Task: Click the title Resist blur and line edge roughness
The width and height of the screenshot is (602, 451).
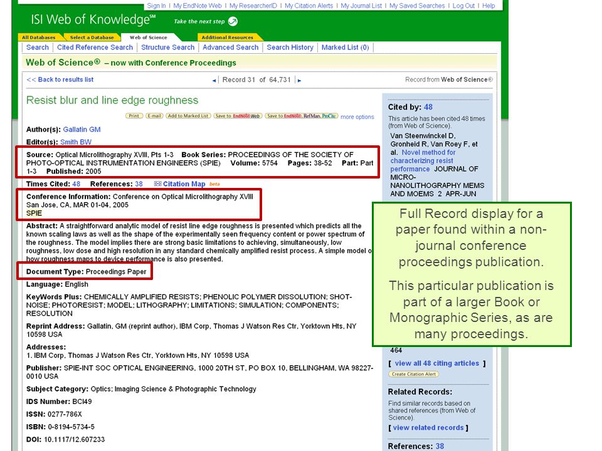Action: pos(112,100)
